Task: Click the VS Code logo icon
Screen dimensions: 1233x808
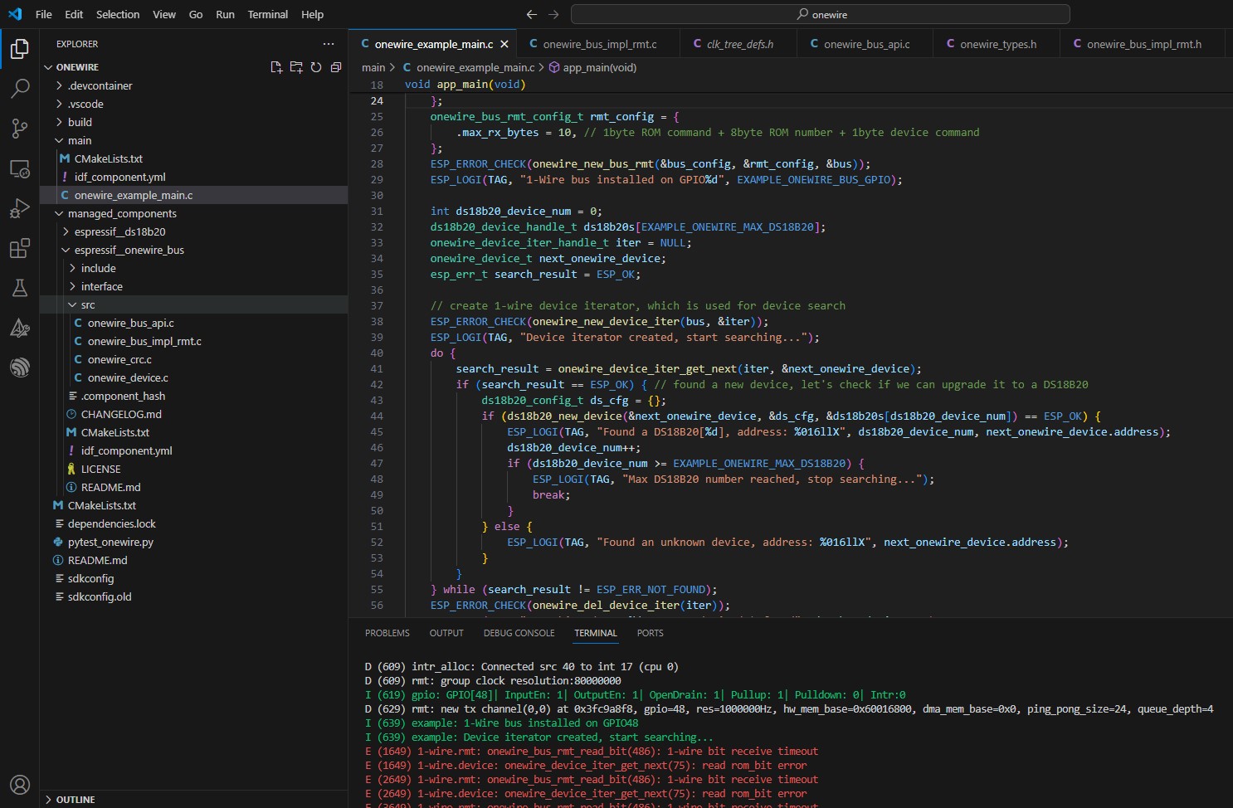Action: pyautogui.click(x=15, y=14)
